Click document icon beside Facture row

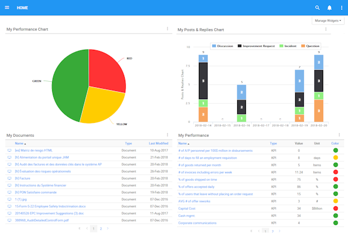pos(9,179)
